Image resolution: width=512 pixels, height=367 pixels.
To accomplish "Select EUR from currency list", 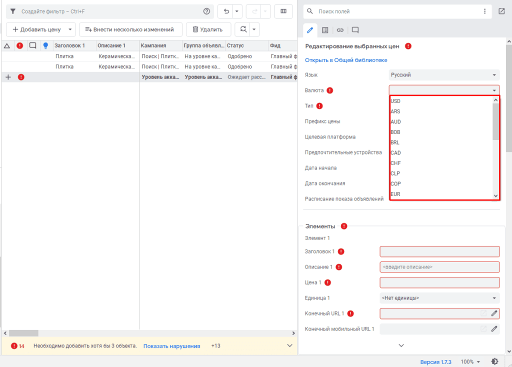I will coord(441,194).
